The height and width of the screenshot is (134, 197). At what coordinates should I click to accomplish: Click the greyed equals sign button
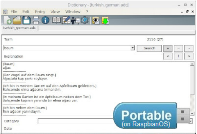(x=178, y=48)
